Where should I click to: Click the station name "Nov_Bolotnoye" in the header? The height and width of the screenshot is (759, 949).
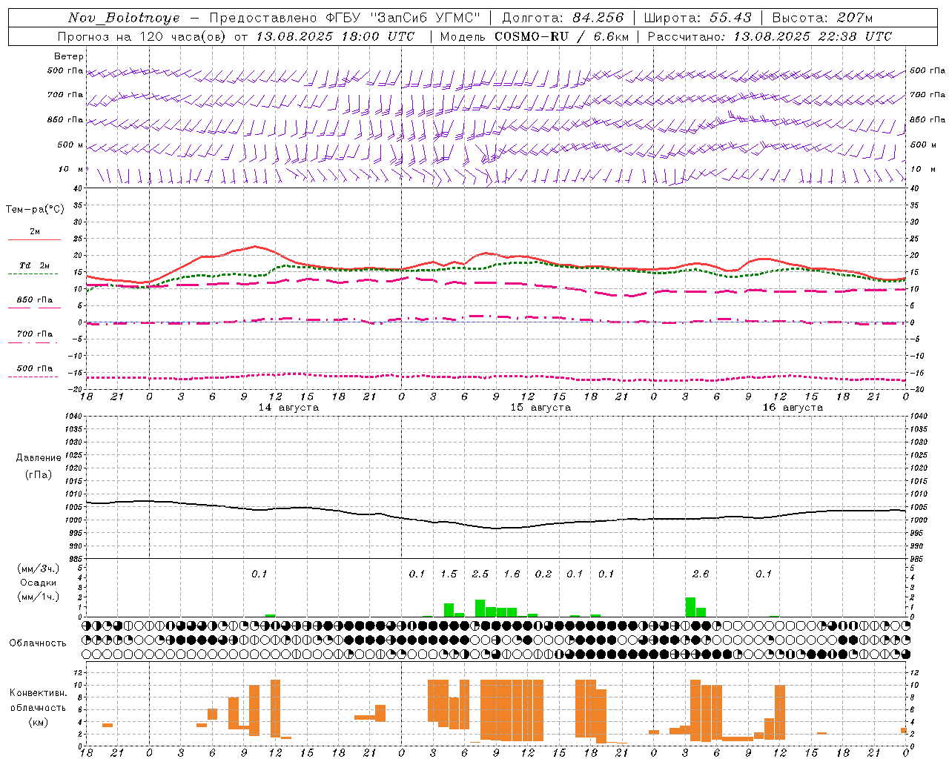tap(124, 18)
